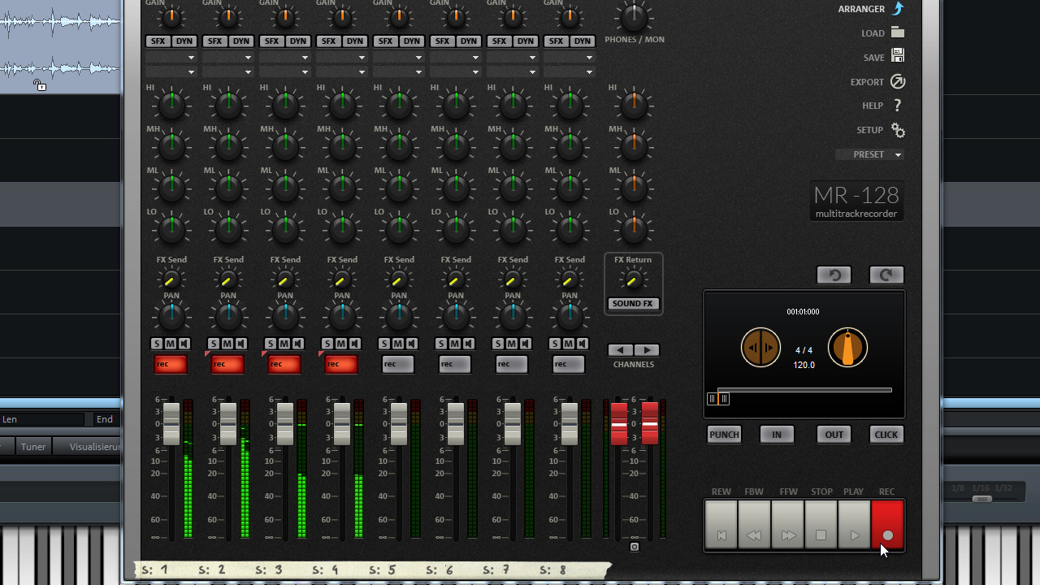The width and height of the screenshot is (1040, 585).
Task: Click channel 1 volume fader
Action: pyautogui.click(x=171, y=423)
